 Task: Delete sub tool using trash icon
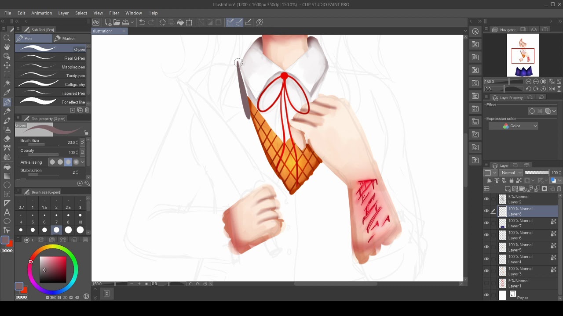tap(87, 110)
